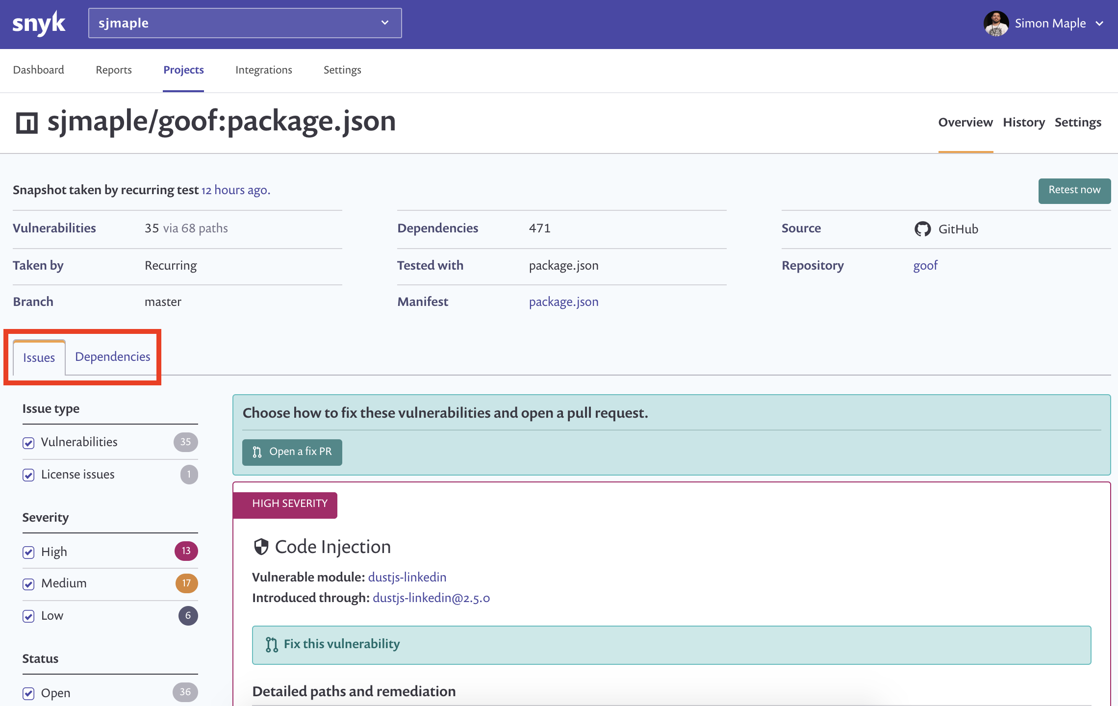Click Fix this vulnerability

[671, 645]
